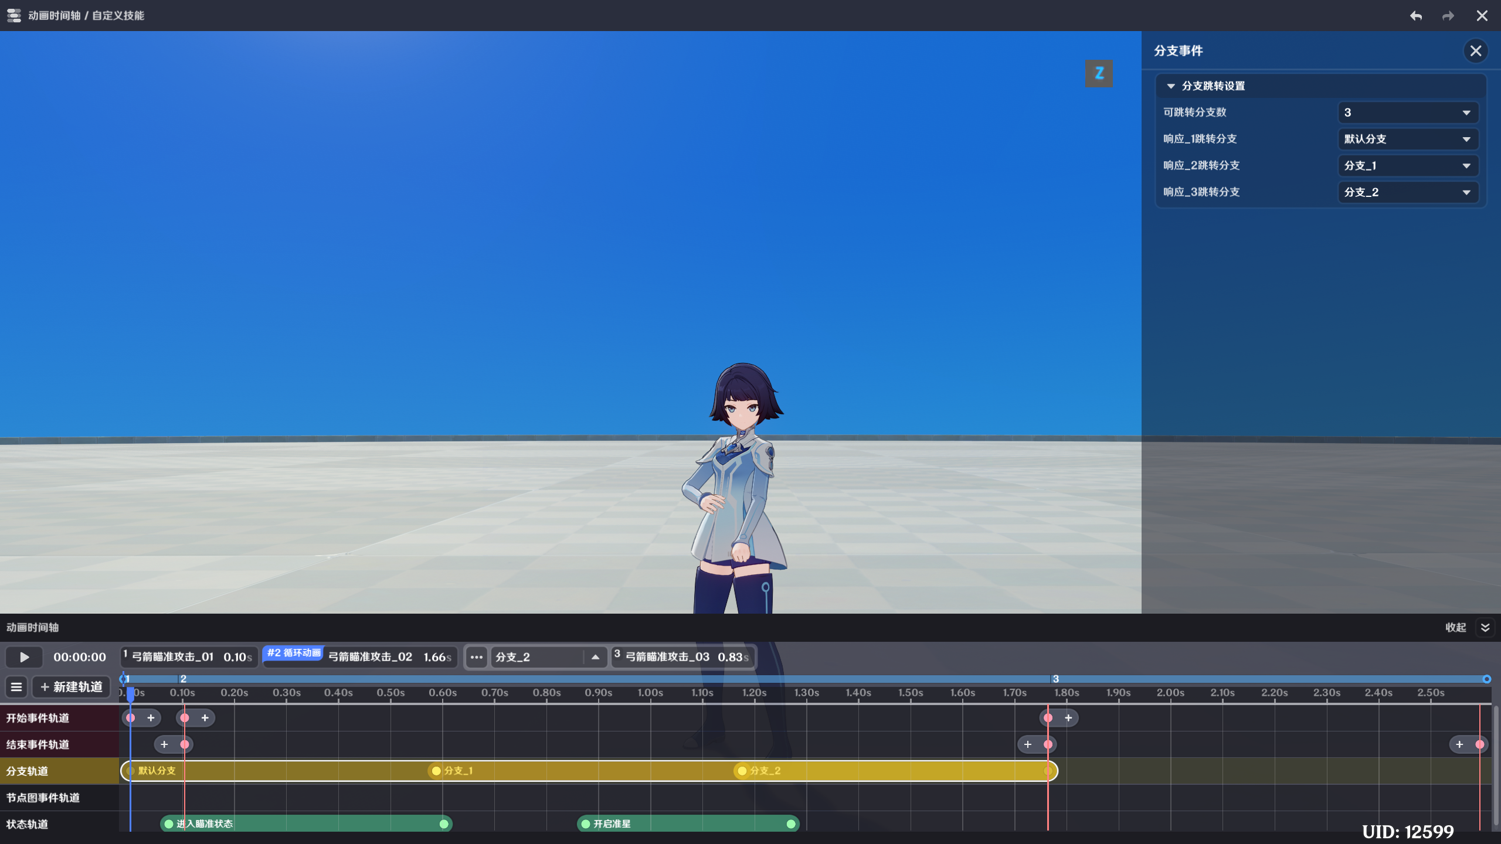Image resolution: width=1501 pixels, height=844 pixels.
Task: Open the three-dots clip options button
Action: (476, 657)
